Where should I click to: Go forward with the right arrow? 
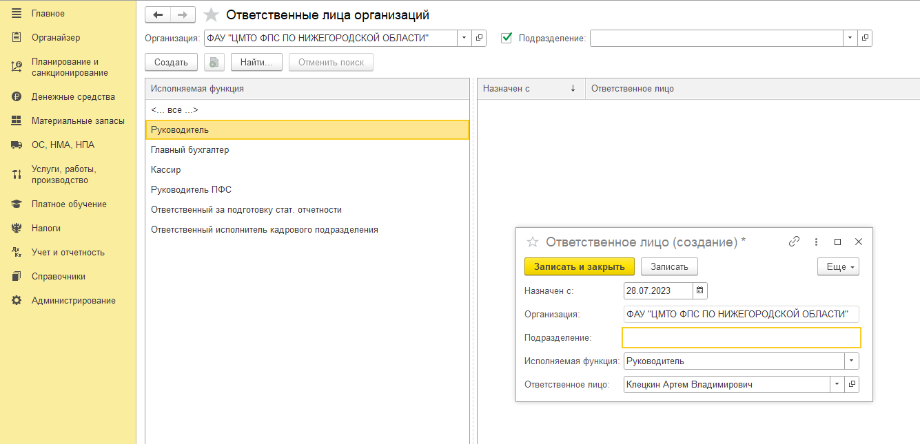[183, 14]
